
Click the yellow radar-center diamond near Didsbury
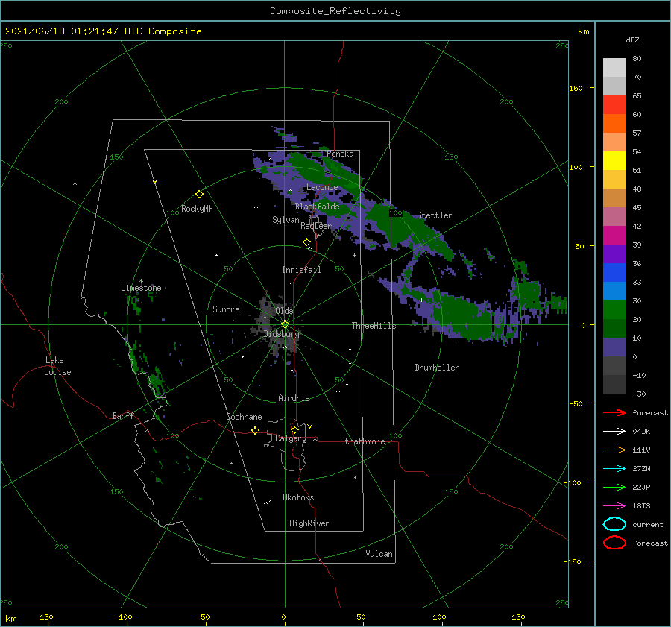click(x=285, y=324)
